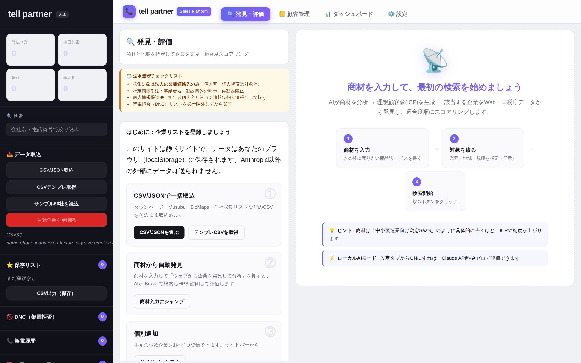Viewport: 581px width, 363px height.
Task: Click the satellite dish illustration
Action: coord(435,61)
